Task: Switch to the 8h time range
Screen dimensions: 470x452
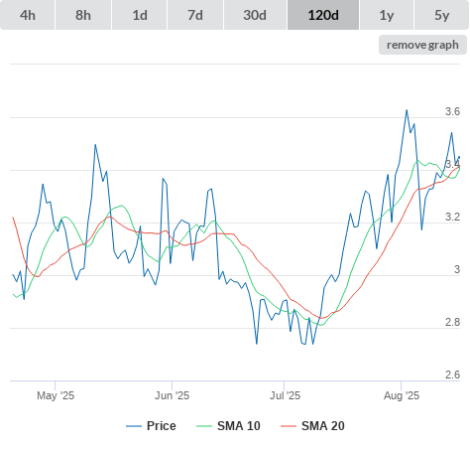Action: (x=83, y=15)
